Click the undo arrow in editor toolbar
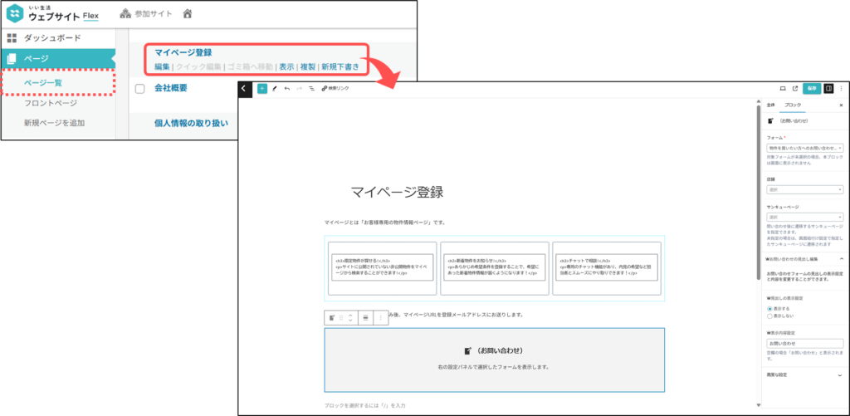This screenshot has width=850, height=416. [287, 88]
